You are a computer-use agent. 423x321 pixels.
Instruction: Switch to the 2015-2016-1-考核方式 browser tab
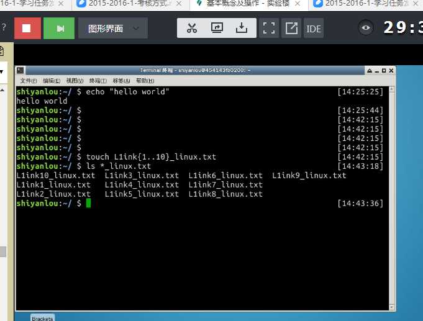tap(130, 4)
